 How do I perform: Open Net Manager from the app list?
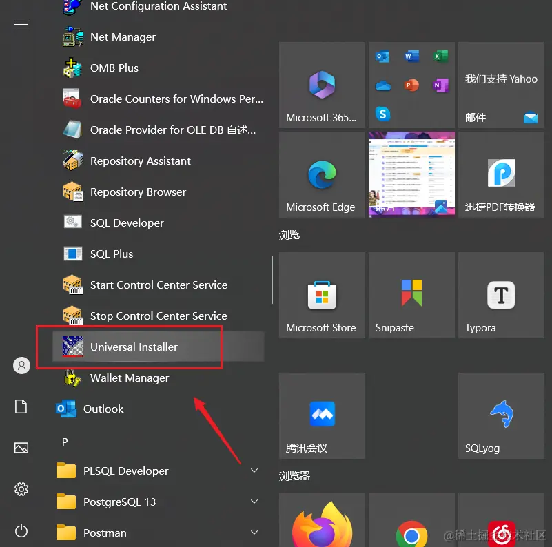click(x=159, y=37)
